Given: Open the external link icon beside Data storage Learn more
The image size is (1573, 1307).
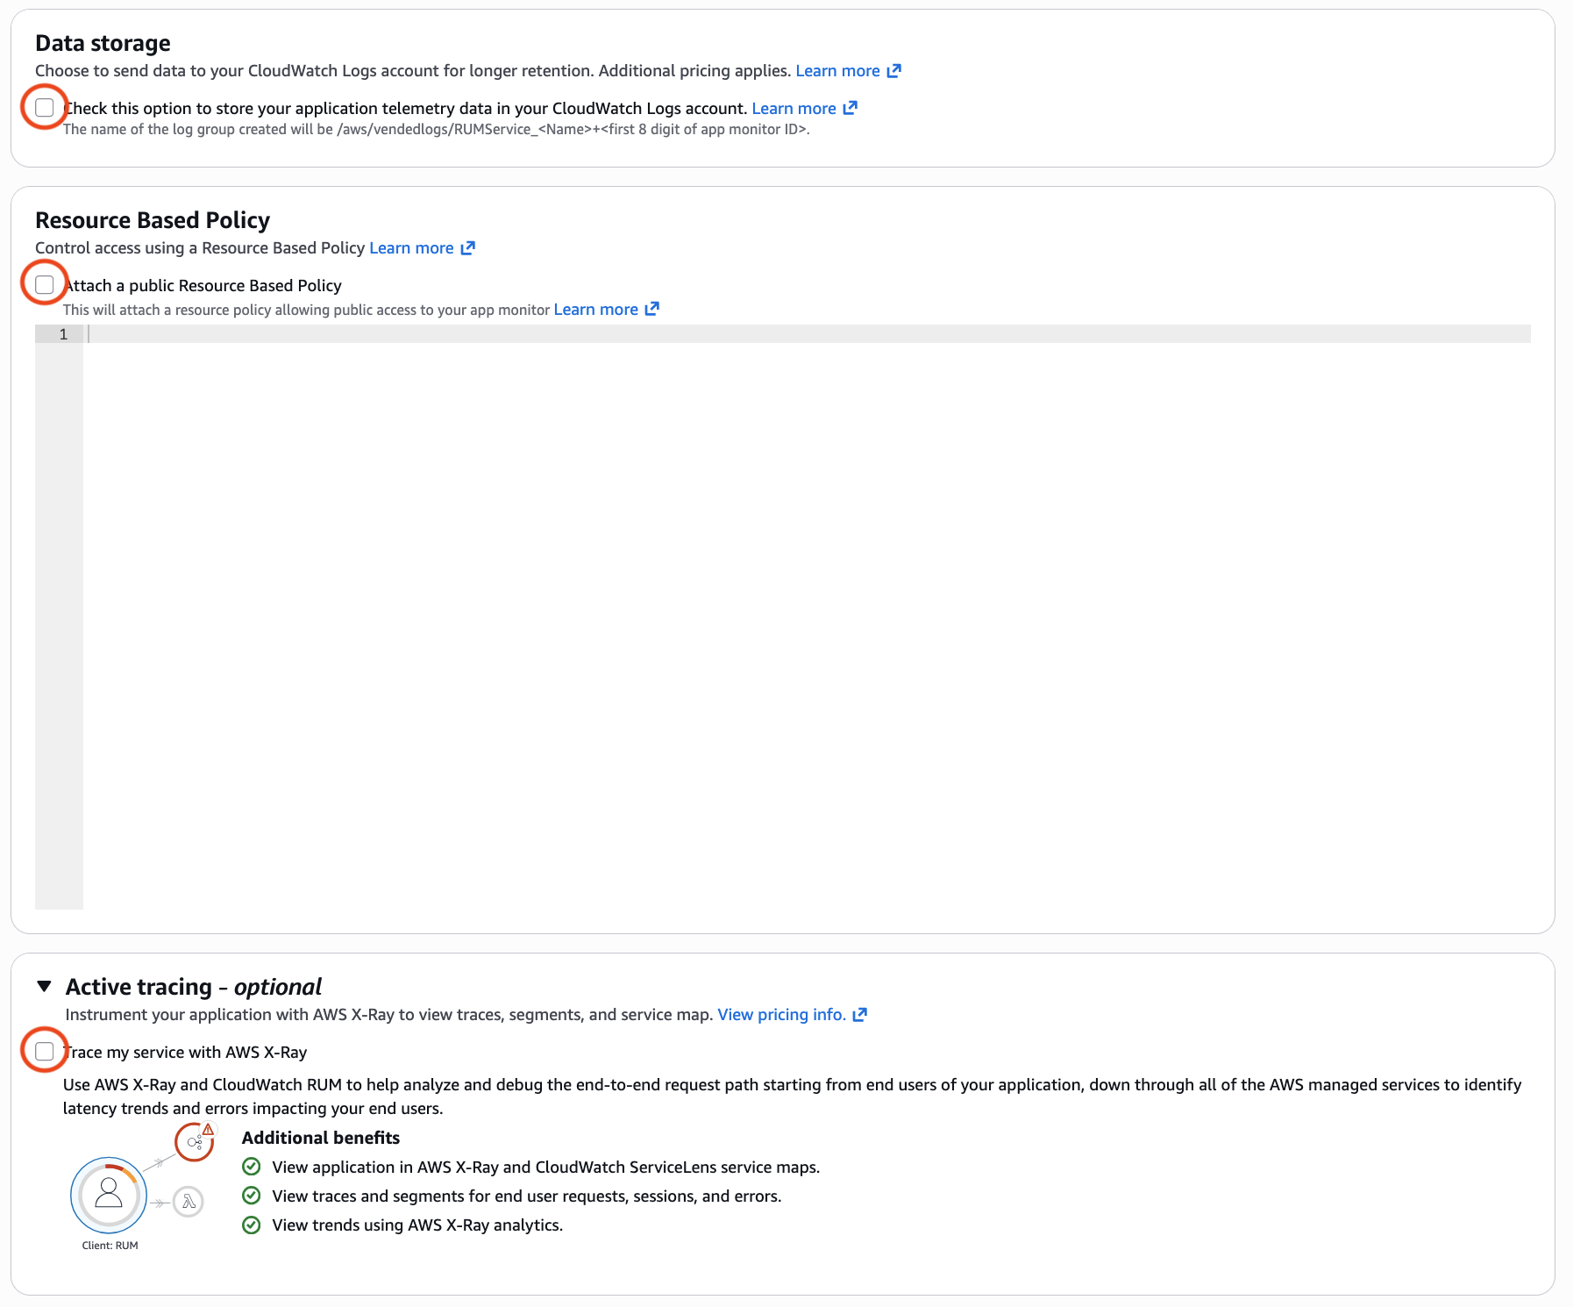Looking at the screenshot, I should [895, 70].
